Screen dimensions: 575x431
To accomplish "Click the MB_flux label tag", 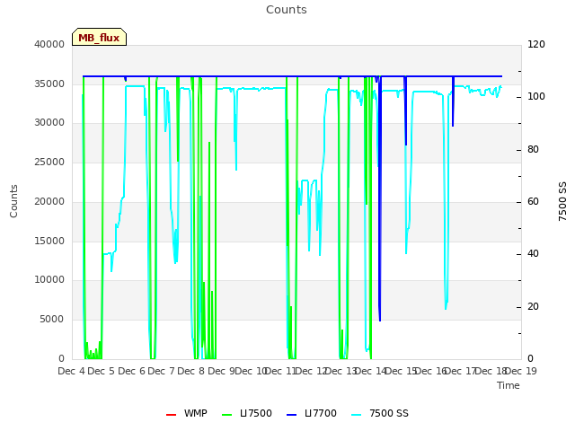I will [99, 37].
